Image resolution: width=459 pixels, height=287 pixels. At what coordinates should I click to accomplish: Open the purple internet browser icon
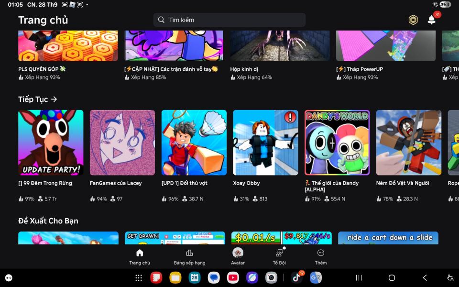(x=252, y=277)
